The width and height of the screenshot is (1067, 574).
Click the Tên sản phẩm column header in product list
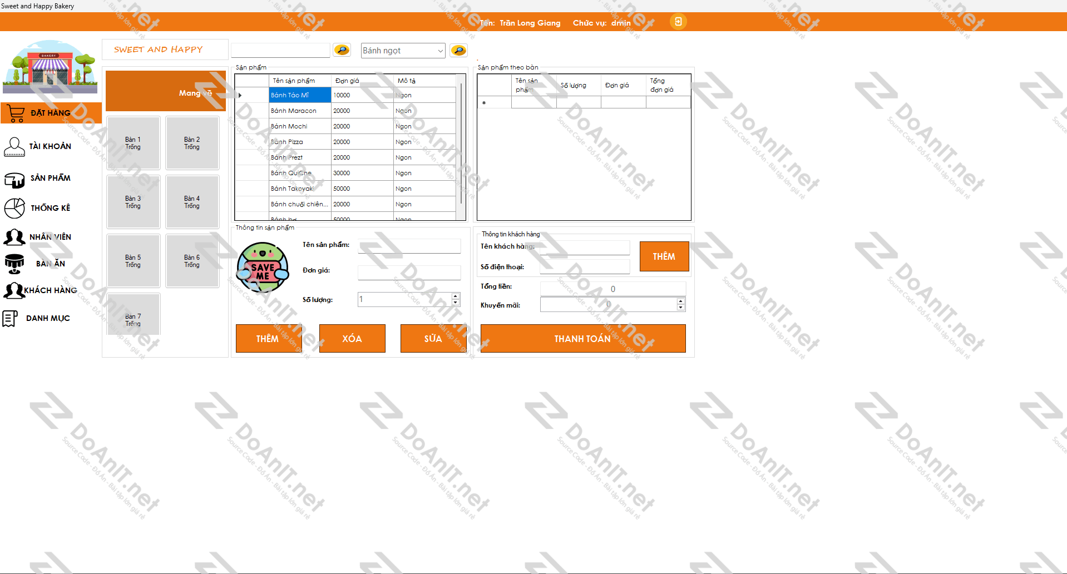300,81
